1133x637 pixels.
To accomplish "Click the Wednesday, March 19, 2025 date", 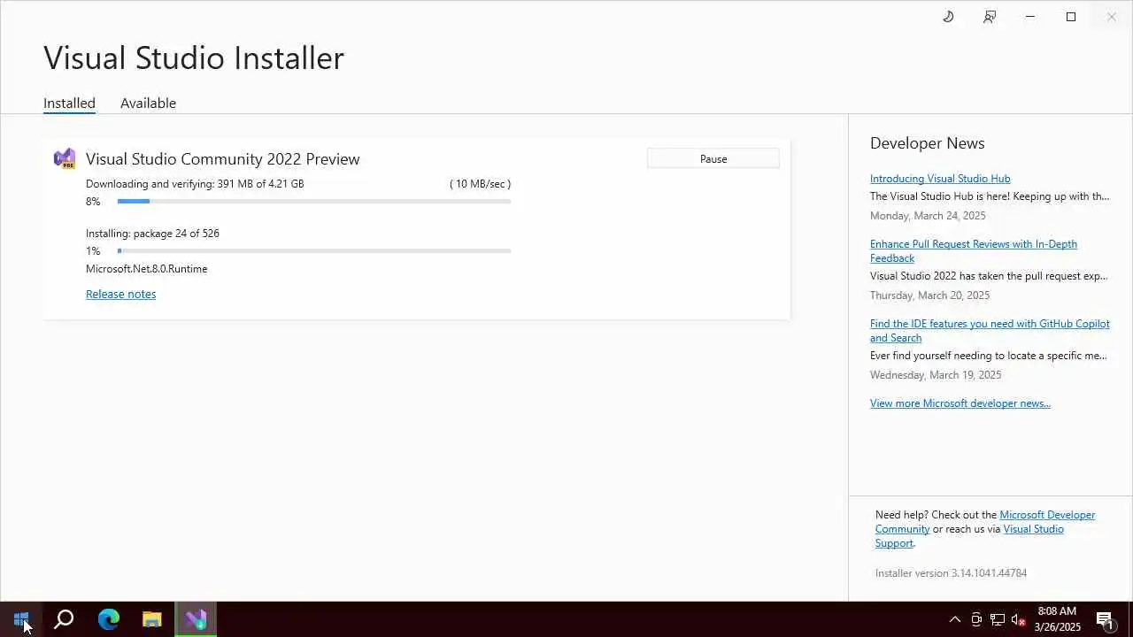I will tap(936, 374).
